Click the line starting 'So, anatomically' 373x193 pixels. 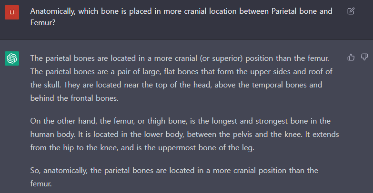[174, 171]
